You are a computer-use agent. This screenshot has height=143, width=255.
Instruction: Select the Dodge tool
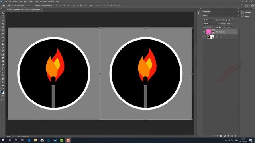[3, 62]
